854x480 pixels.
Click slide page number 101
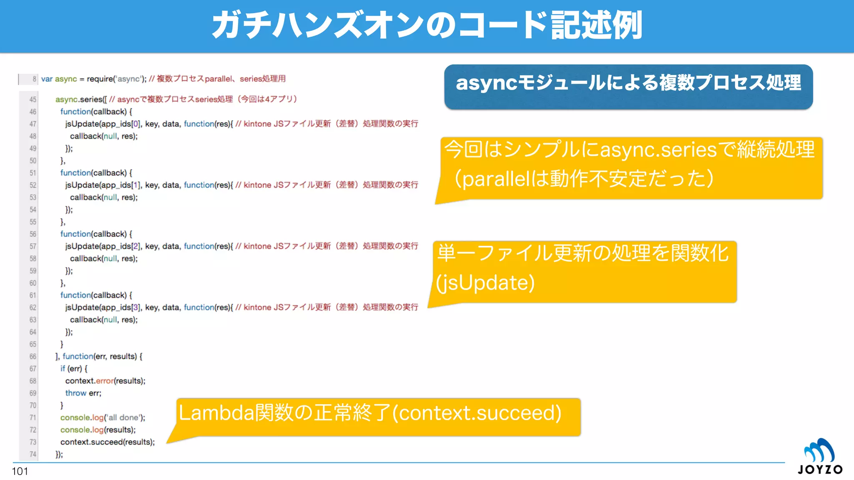(20, 471)
